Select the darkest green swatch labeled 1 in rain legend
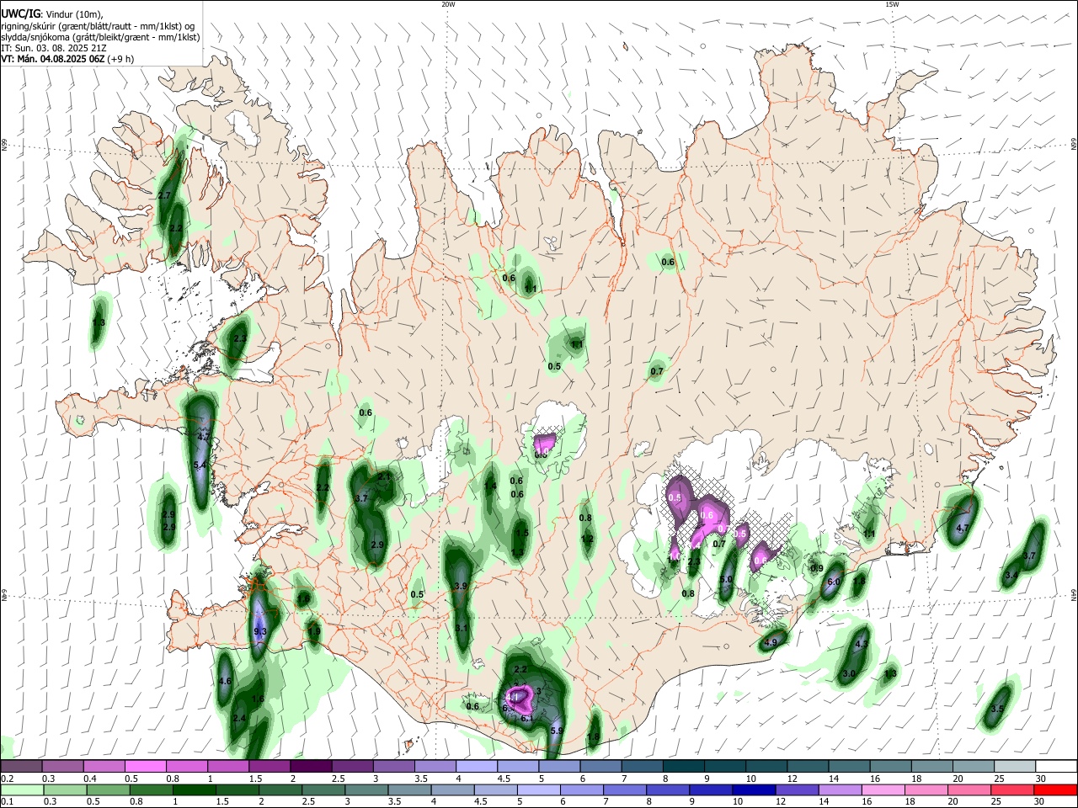The width and height of the screenshot is (1078, 808). 194,790
